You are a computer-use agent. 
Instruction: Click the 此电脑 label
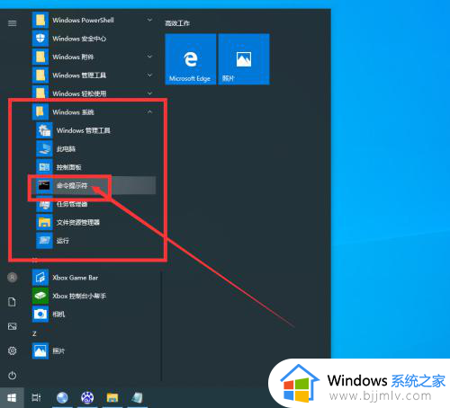pos(66,148)
